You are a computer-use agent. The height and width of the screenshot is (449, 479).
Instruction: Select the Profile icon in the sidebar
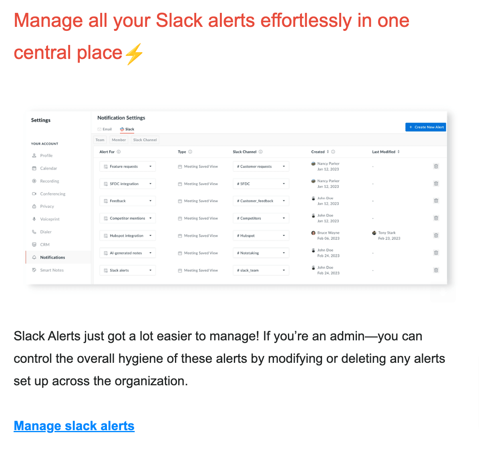(x=34, y=155)
